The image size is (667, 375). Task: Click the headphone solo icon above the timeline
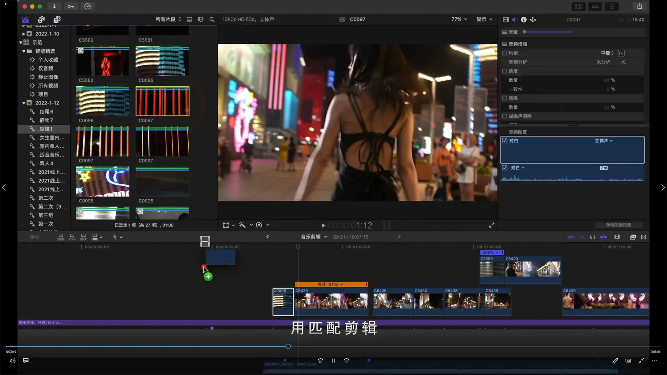pos(592,237)
